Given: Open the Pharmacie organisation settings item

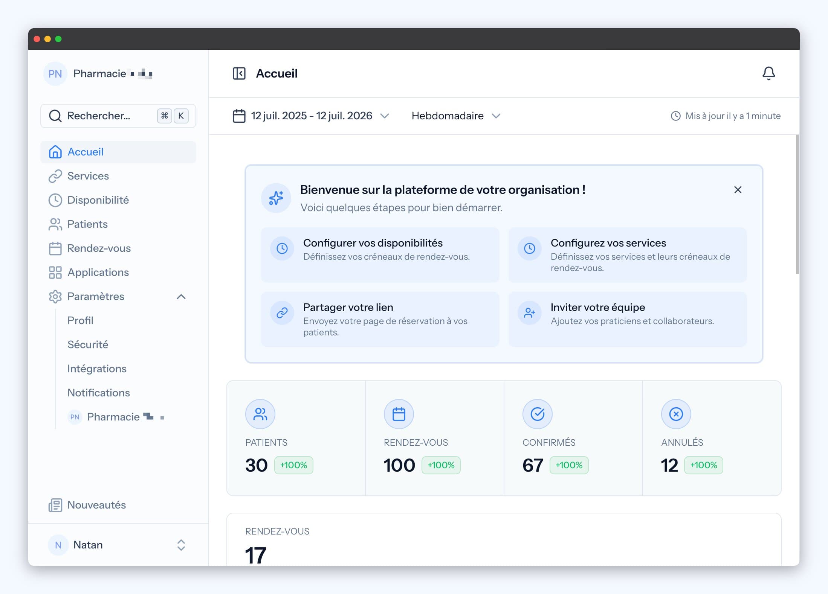Looking at the screenshot, I should 117,417.
